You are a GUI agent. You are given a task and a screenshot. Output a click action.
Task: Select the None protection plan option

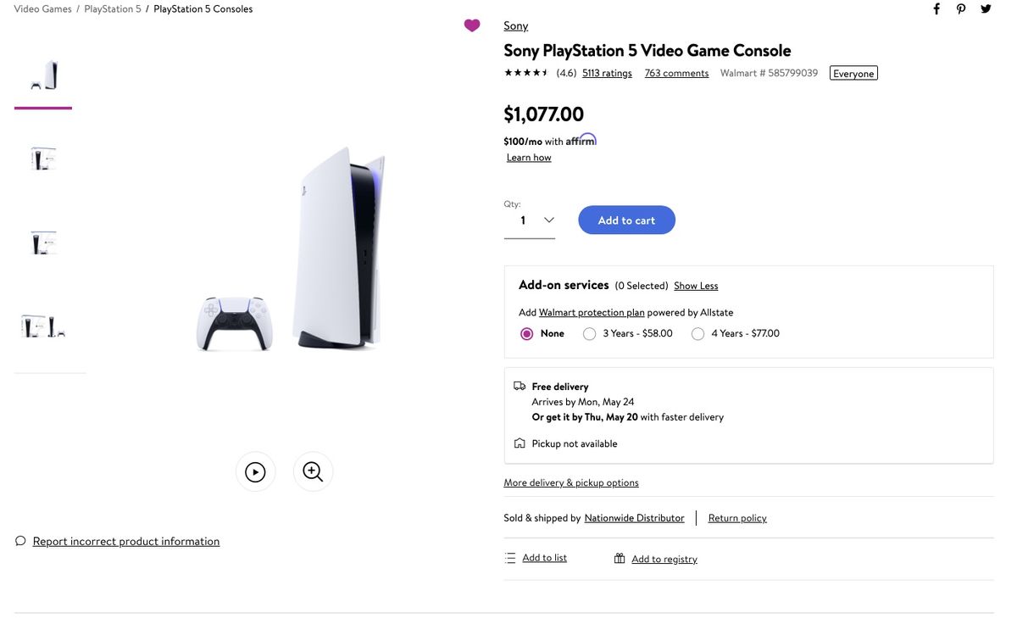click(x=526, y=333)
